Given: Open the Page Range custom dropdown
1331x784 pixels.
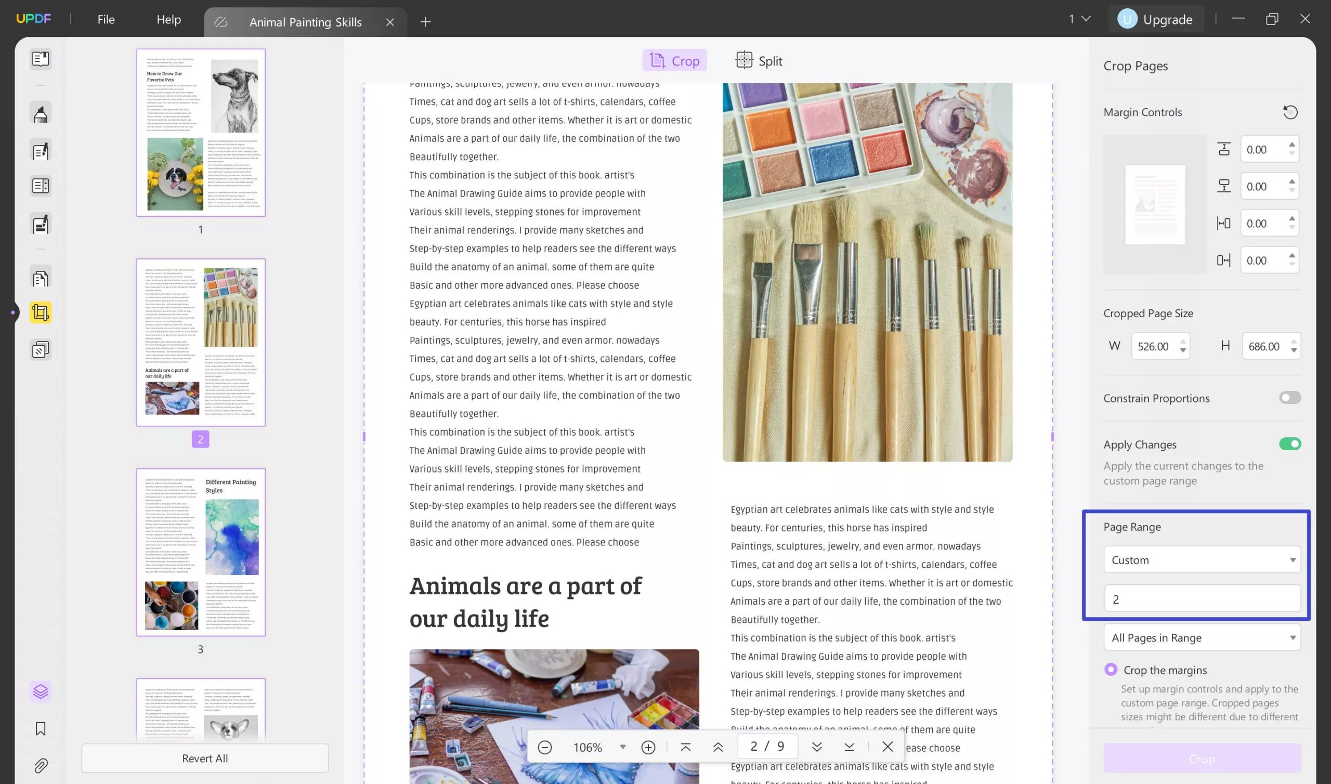Looking at the screenshot, I should (1202, 559).
